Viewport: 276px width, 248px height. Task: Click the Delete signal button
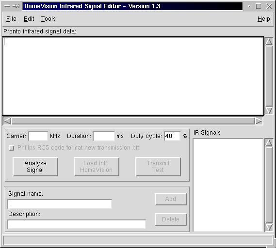[x=171, y=219]
